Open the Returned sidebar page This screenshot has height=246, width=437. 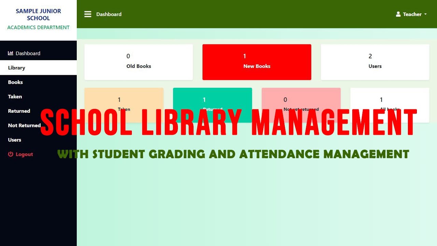pyautogui.click(x=38, y=111)
